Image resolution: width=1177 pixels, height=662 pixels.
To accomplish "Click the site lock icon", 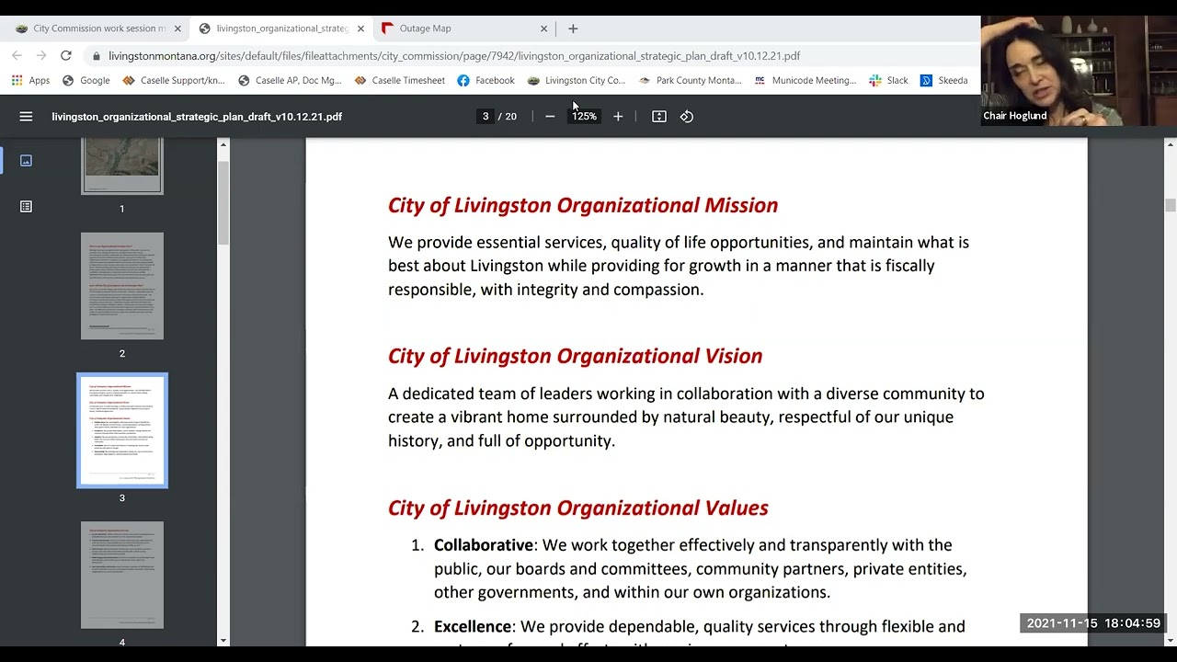I will [97, 56].
